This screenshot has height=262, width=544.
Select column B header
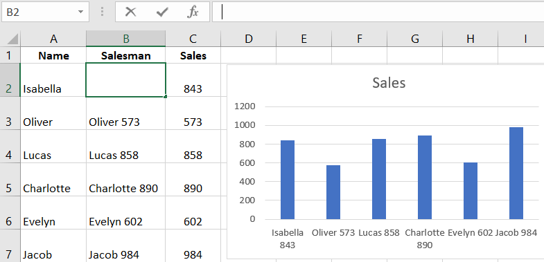[126, 39]
